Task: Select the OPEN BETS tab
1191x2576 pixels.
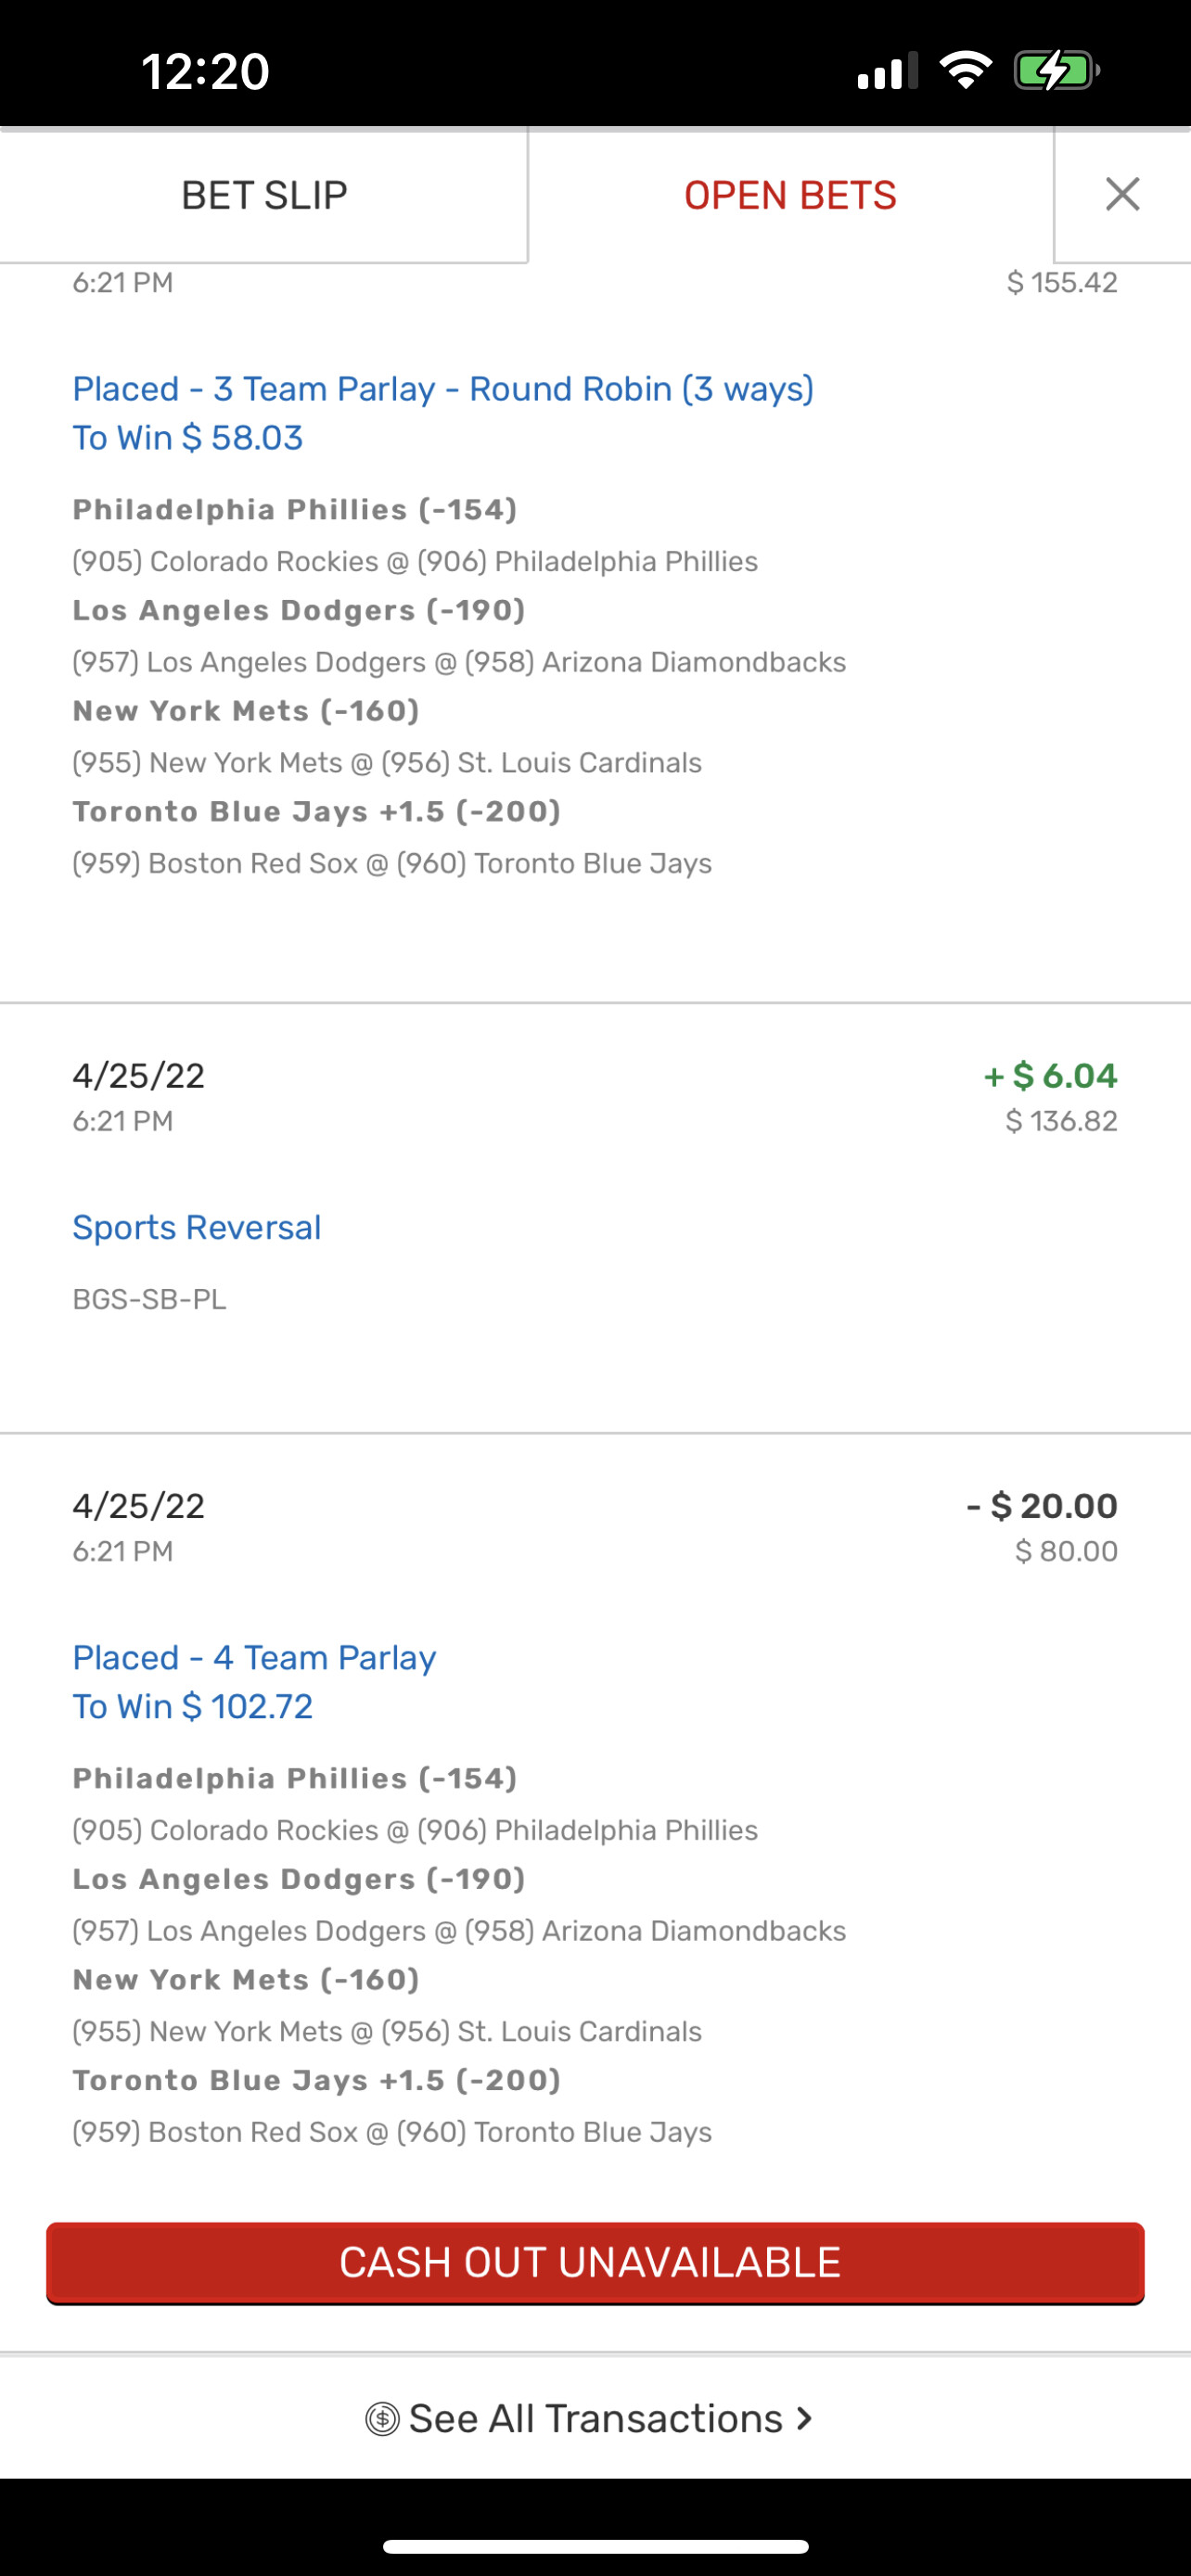Action: 790,195
